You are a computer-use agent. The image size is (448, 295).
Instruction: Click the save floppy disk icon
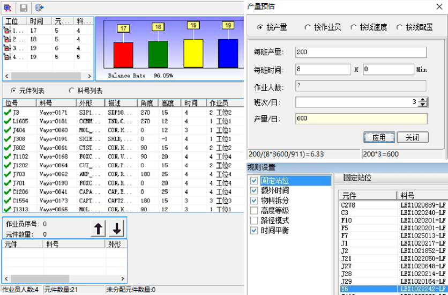pos(24,8)
